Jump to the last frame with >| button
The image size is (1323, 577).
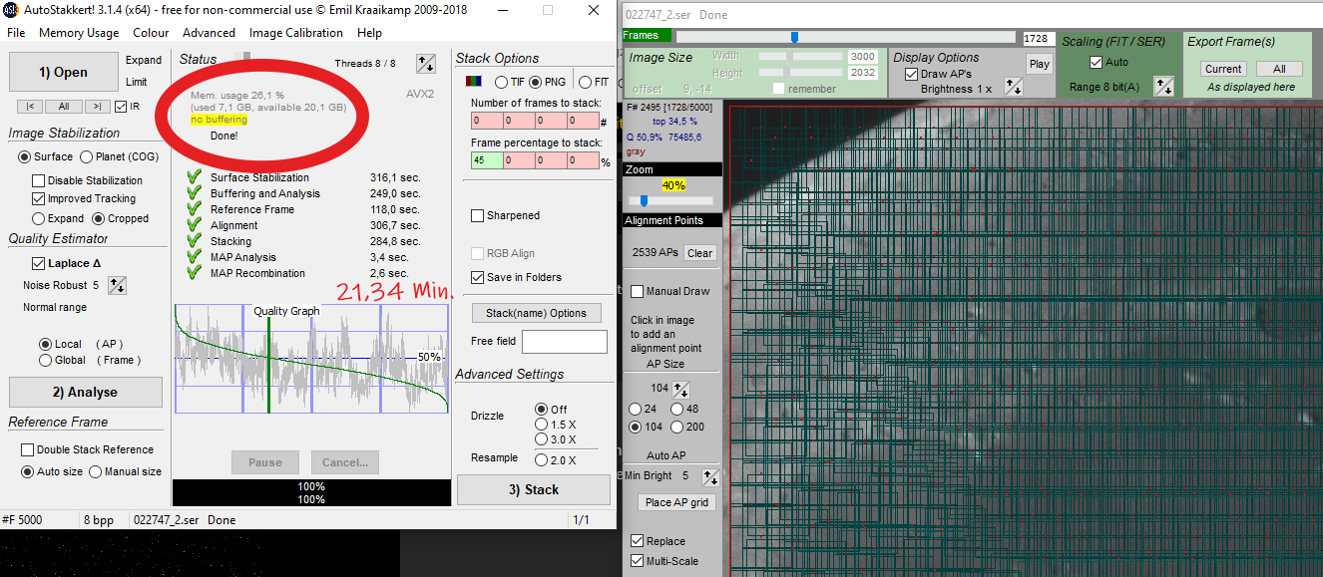[97, 107]
